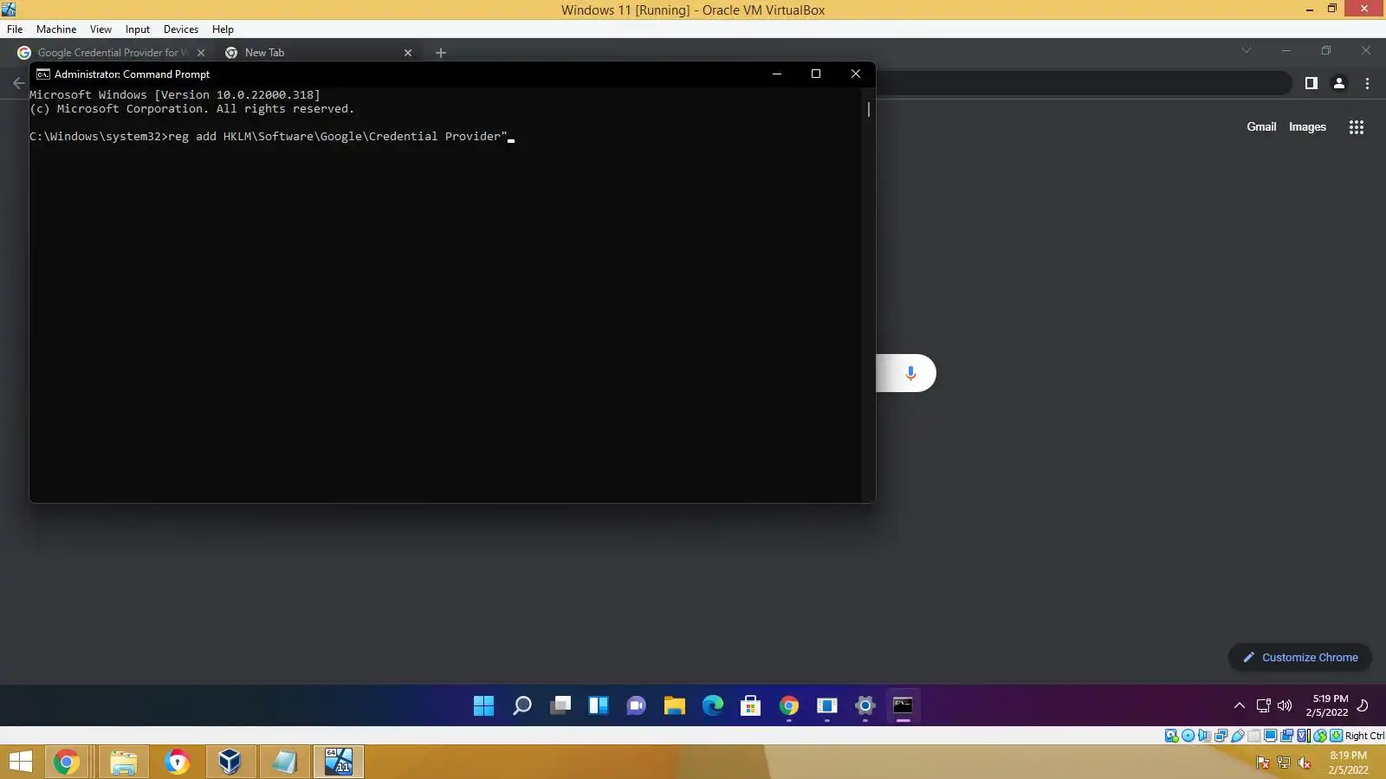Click the VirtualBox recording indicator

tap(1287, 736)
